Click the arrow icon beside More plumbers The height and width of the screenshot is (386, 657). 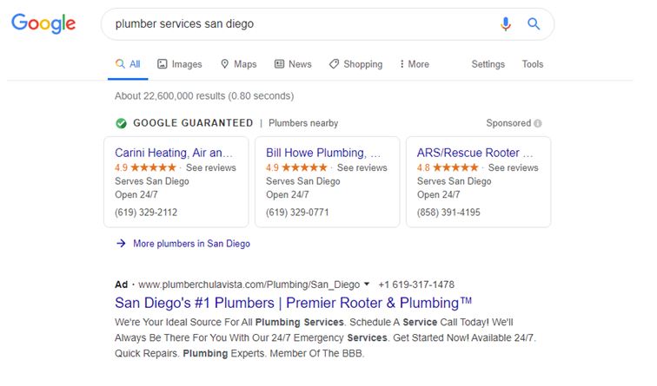coord(121,244)
